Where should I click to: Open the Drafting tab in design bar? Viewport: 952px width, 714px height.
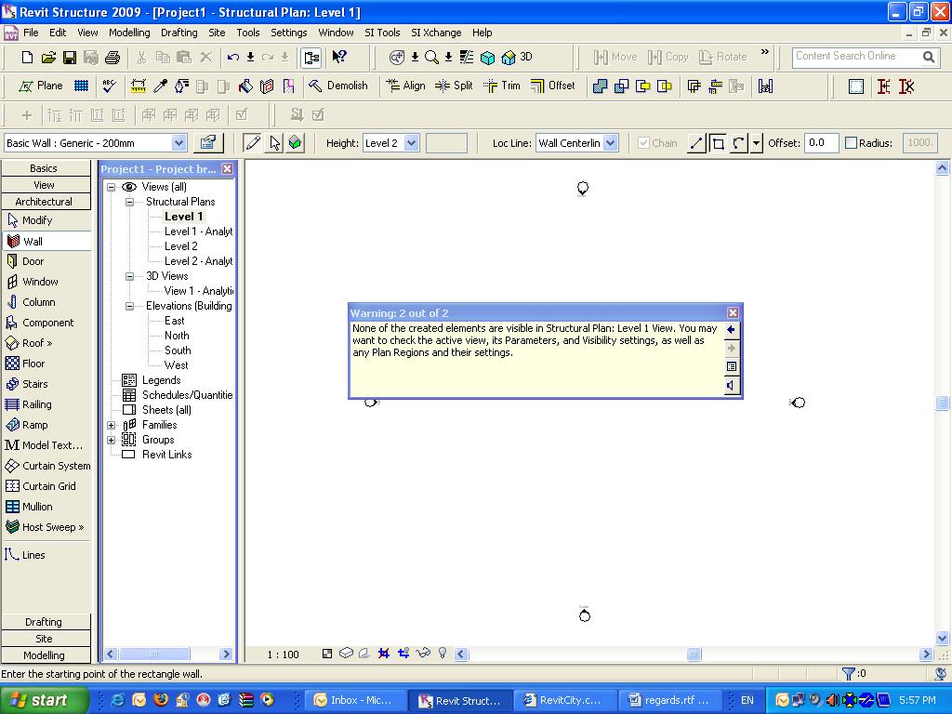[44, 622]
